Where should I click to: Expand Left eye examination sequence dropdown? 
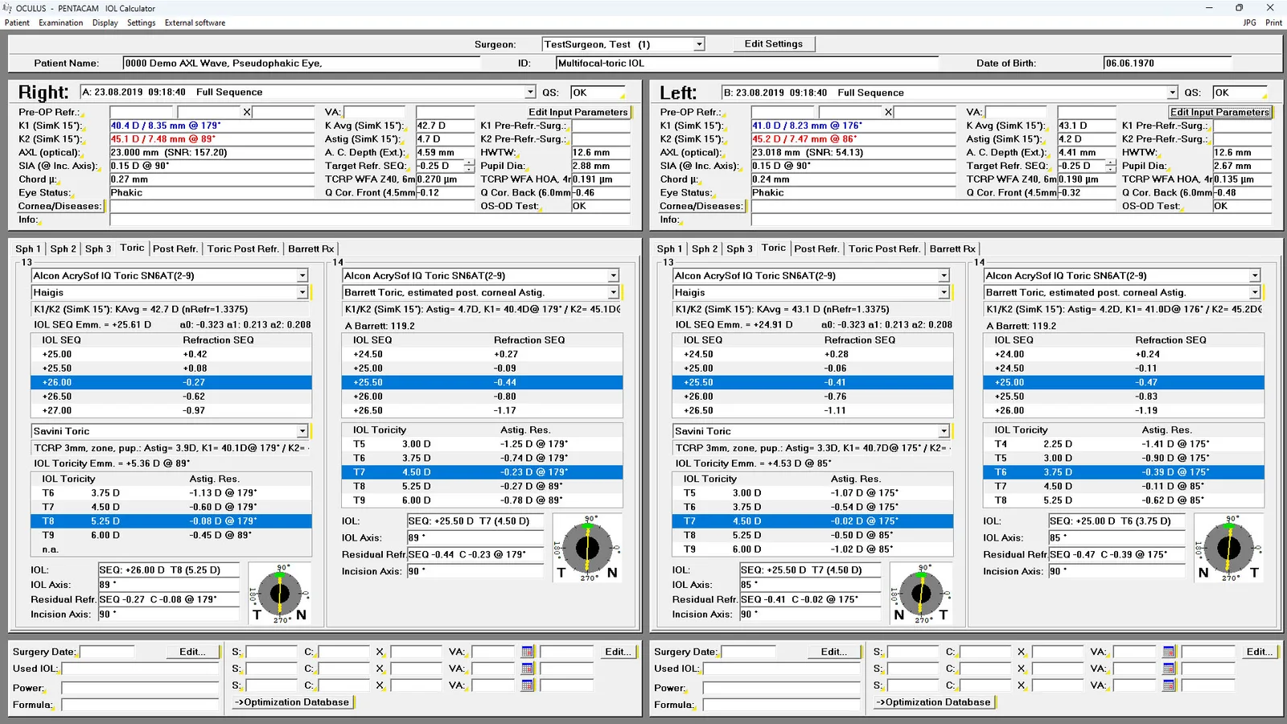tap(1172, 93)
